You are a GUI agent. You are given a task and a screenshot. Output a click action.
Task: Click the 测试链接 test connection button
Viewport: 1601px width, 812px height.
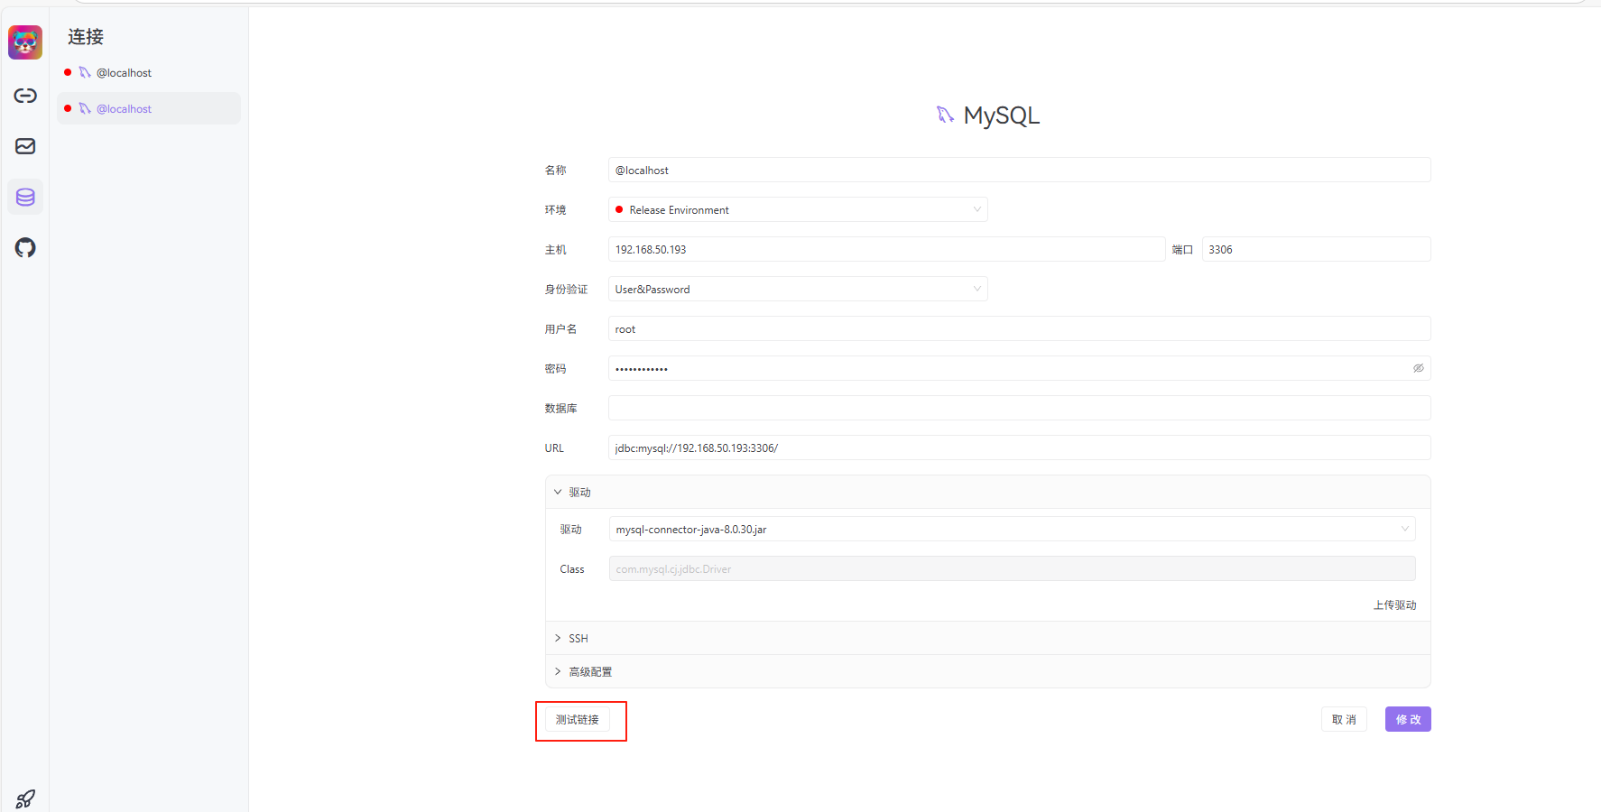[x=580, y=719]
